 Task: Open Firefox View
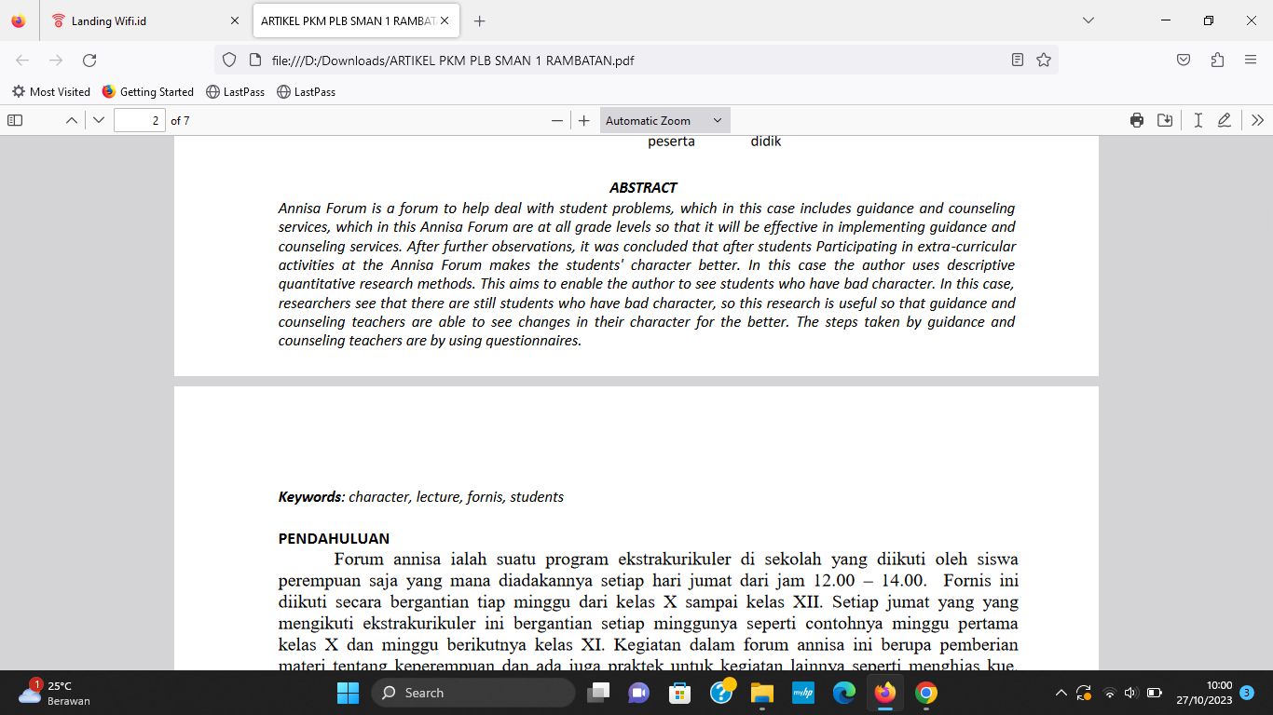[19, 20]
